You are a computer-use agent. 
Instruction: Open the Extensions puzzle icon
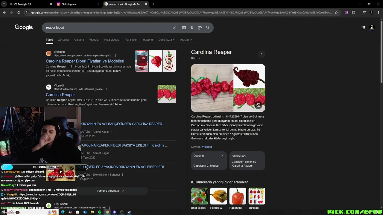(354, 13)
